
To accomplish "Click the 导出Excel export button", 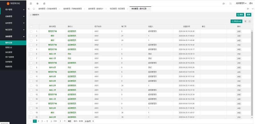I will (237, 21).
